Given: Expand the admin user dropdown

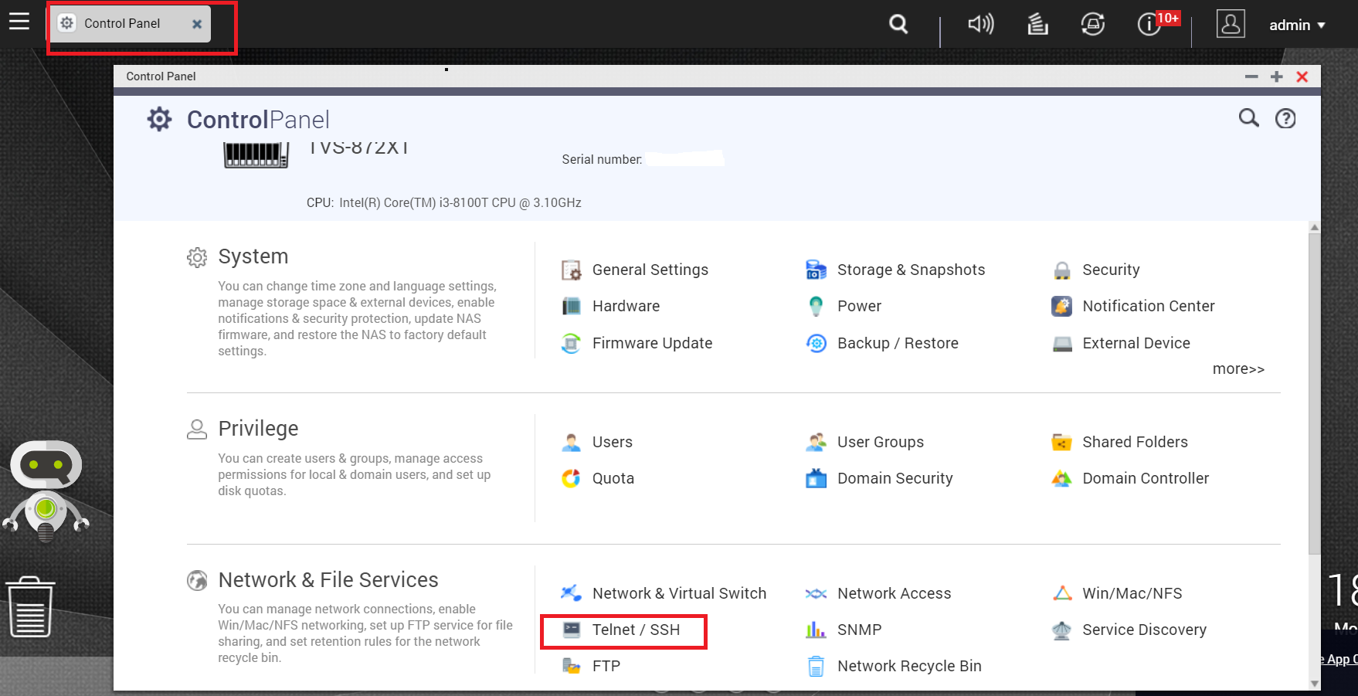Looking at the screenshot, I should click(x=1297, y=25).
